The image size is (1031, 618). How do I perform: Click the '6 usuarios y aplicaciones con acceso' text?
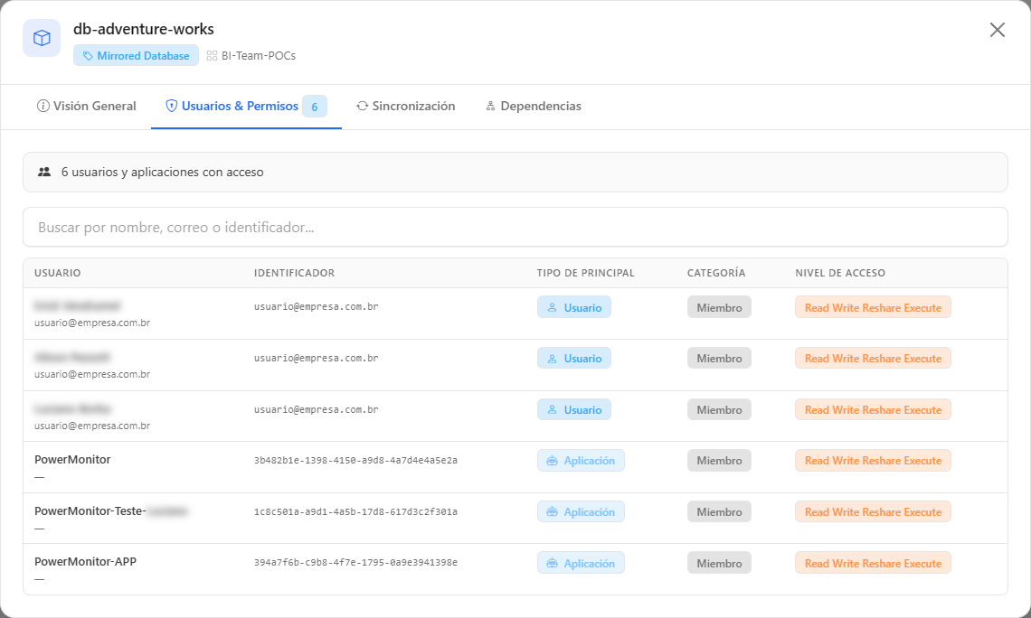click(x=163, y=172)
